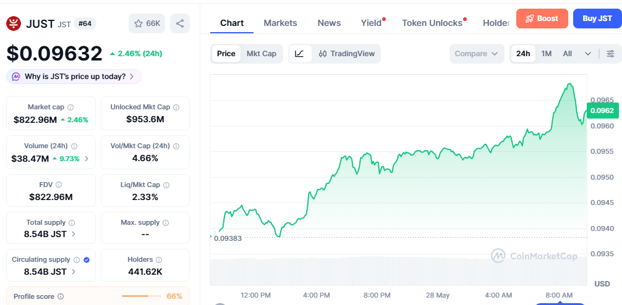Open the Chart tab
This screenshot has width=622, height=305.
[x=232, y=23]
